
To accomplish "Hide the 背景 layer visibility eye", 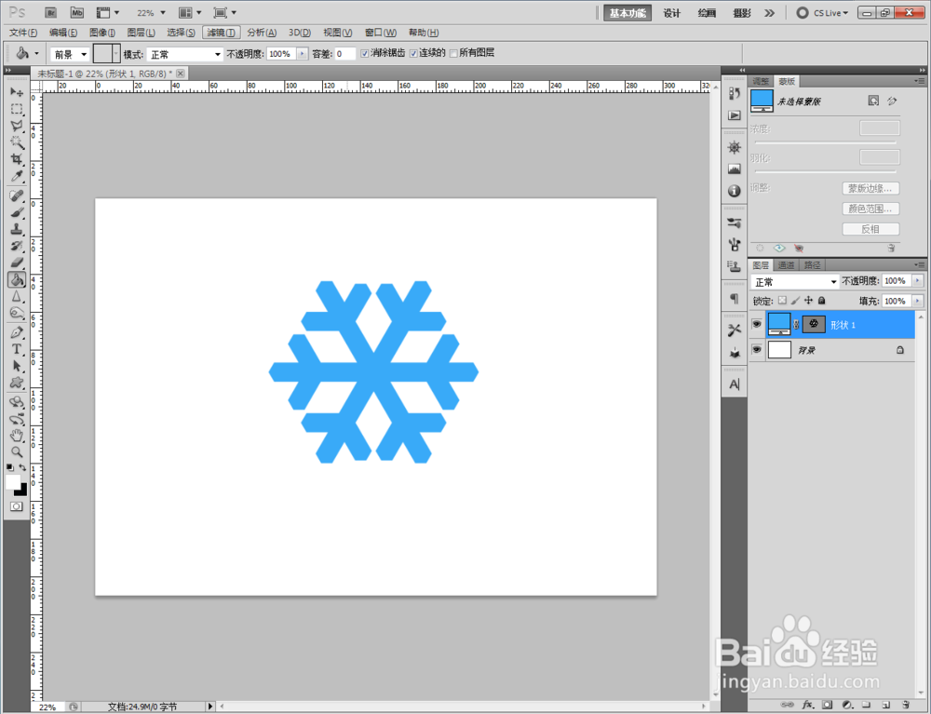I will click(756, 350).
